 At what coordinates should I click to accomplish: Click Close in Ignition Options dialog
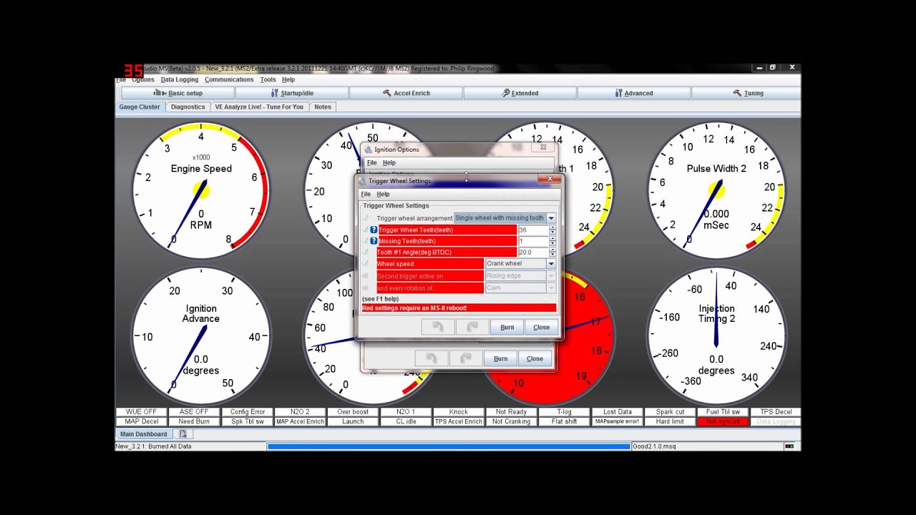(535, 358)
